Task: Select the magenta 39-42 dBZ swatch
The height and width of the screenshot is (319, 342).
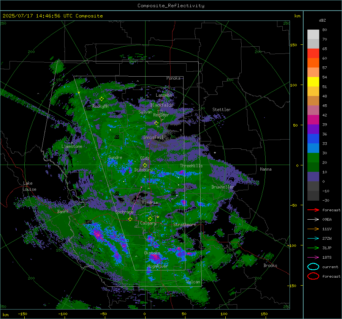Action: tap(313, 120)
